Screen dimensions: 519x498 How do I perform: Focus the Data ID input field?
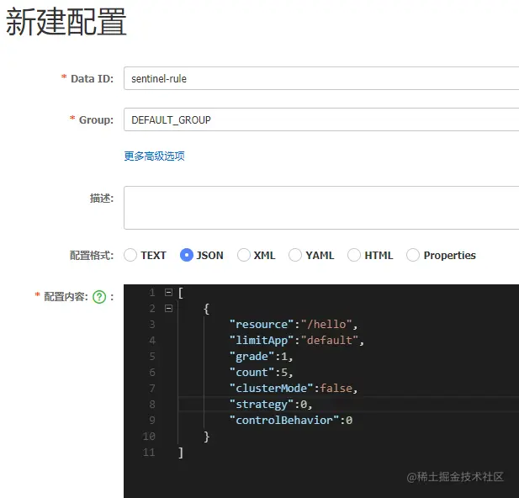tap(321, 78)
